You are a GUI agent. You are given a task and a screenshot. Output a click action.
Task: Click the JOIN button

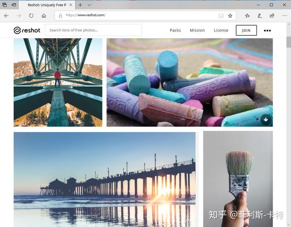246,30
